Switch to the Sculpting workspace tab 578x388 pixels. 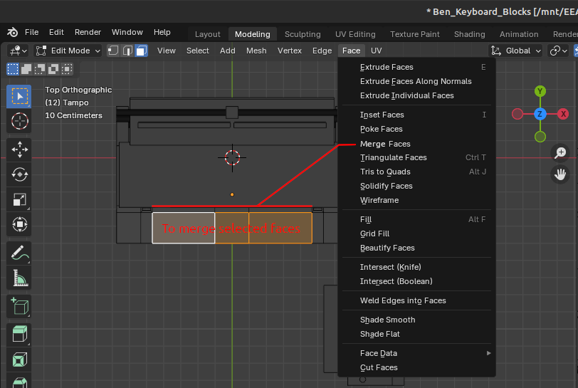[x=303, y=34]
